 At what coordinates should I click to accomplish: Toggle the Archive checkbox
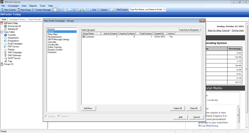[x=59, y=117]
